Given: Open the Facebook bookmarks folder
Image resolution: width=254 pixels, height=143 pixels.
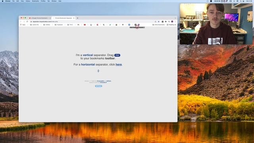Looking at the screenshot, I should point(59,25).
